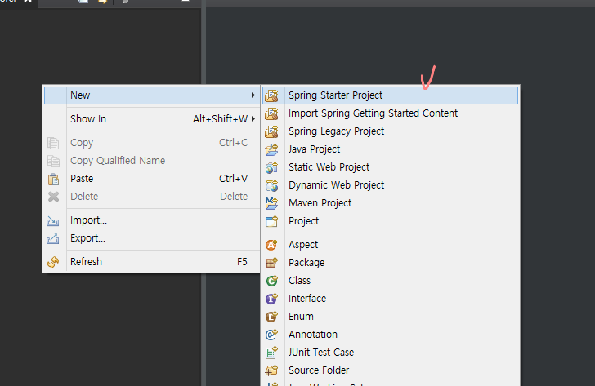
Task: Click the Maven Project icon
Action: point(271,203)
